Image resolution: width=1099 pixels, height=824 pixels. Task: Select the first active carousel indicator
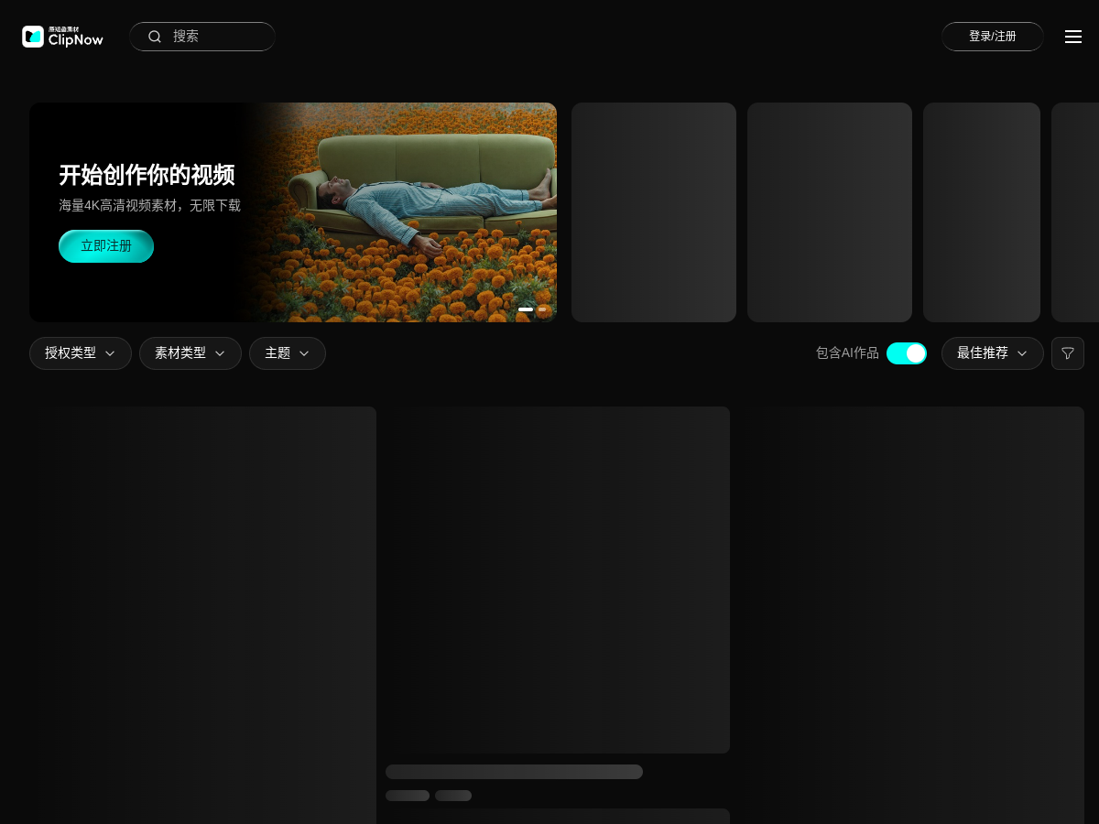pyautogui.click(x=526, y=309)
